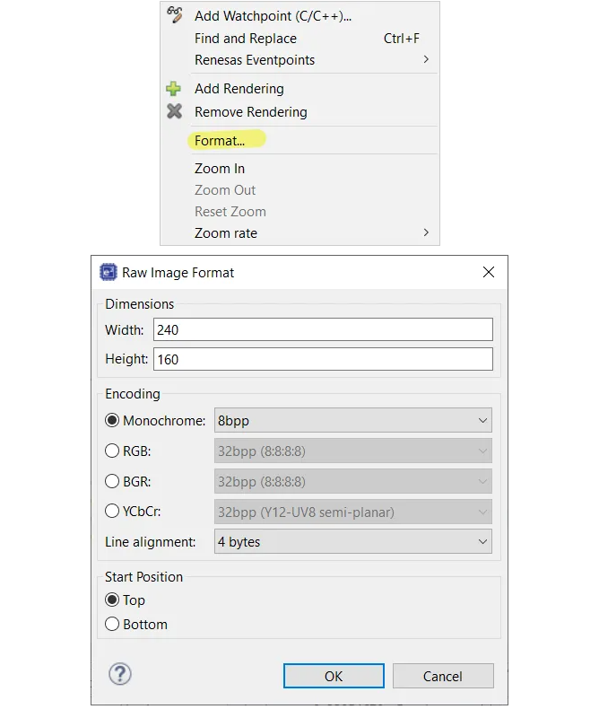This screenshot has height=718, width=599.
Task: Choose the BGR encoding radio button
Action: 113,481
